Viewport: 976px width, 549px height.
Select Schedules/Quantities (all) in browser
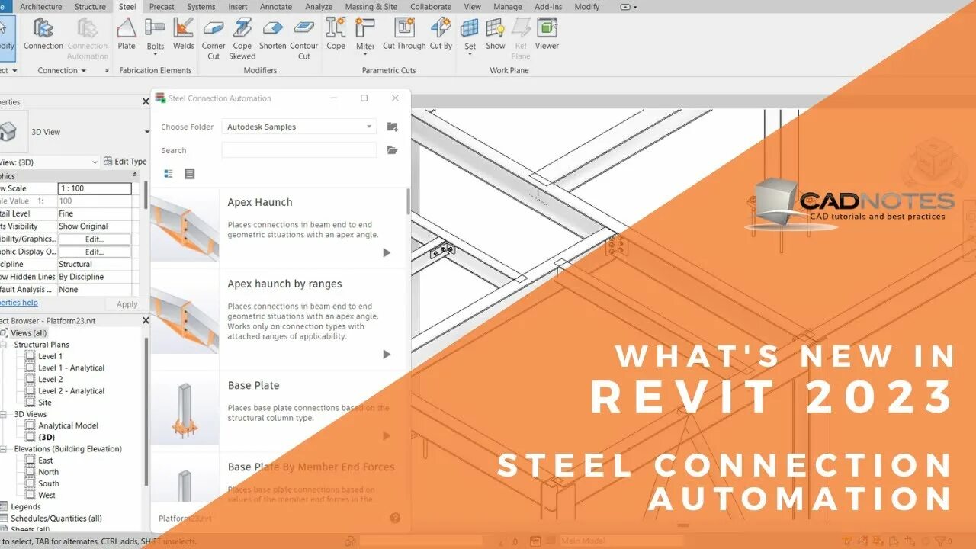click(x=56, y=518)
